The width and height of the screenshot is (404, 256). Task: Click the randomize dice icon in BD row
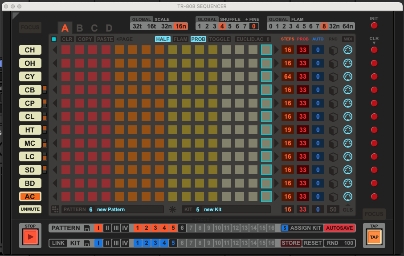tap(333, 184)
